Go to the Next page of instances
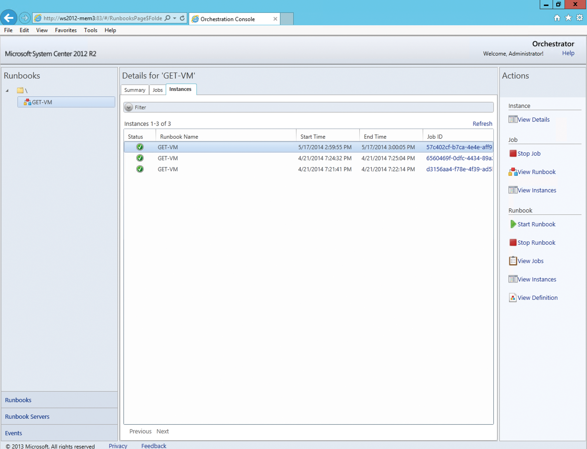Screen dimensions: 587x449 162,431
